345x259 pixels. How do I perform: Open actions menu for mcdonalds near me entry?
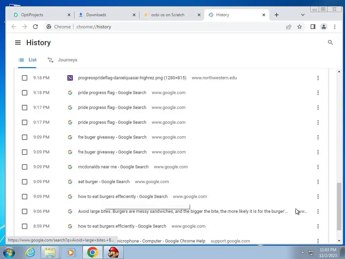[x=318, y=167]
